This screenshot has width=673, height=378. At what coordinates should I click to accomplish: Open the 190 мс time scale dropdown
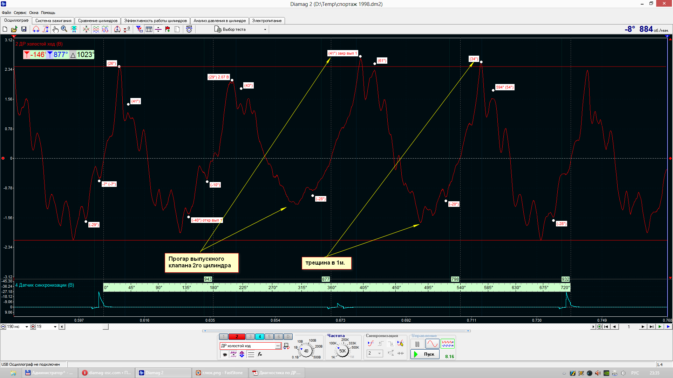pyautogui.click(x=27, y=327)
